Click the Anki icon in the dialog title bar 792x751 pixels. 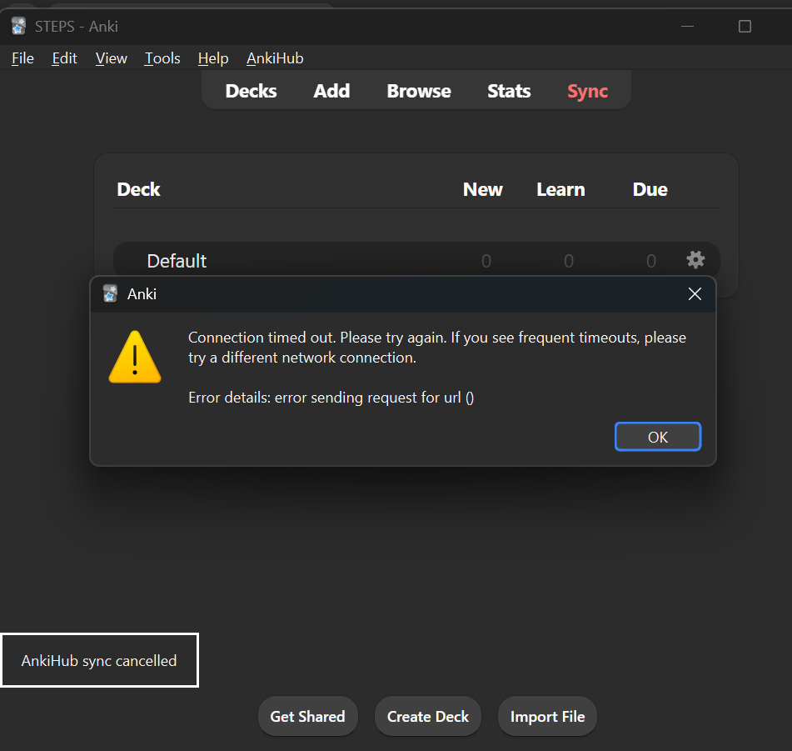(x=110, y=293)
